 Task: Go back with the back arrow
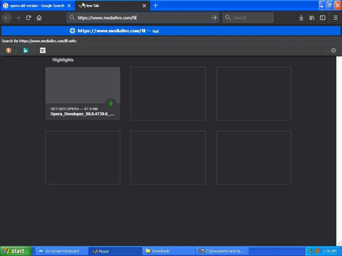click(x=7, y=18)
